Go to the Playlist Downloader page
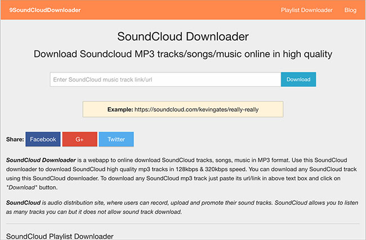This screenshot has height=240, width=366. (x=306, y=10)
